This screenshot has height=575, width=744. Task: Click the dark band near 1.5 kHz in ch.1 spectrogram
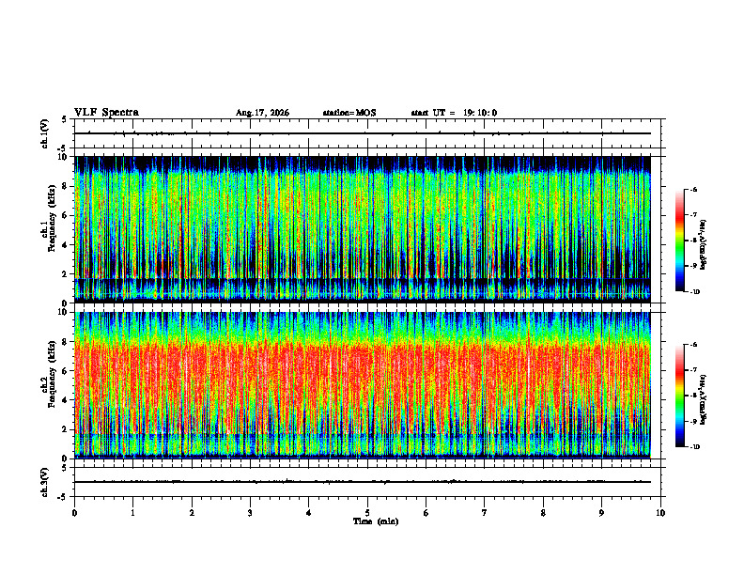tap(363, 283)
